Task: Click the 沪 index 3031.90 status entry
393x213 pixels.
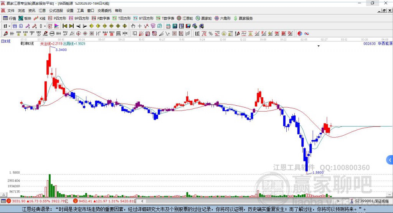Action: pyautogui.click(x=37, y=201)
